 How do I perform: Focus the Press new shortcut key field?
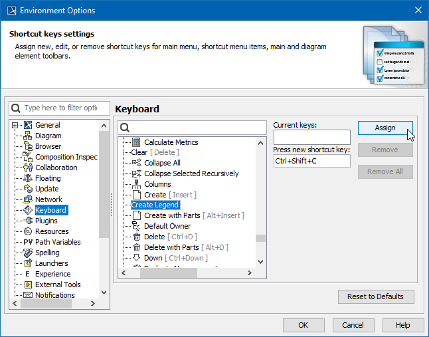[311, 161]
